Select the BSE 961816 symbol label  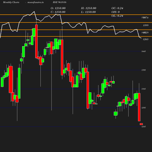tap(60, 2)
